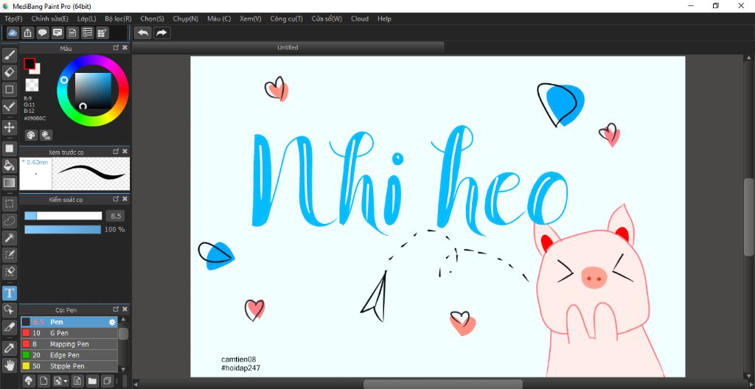
Task: Duplicate the selected brush
Action: (x=107, y=381)
